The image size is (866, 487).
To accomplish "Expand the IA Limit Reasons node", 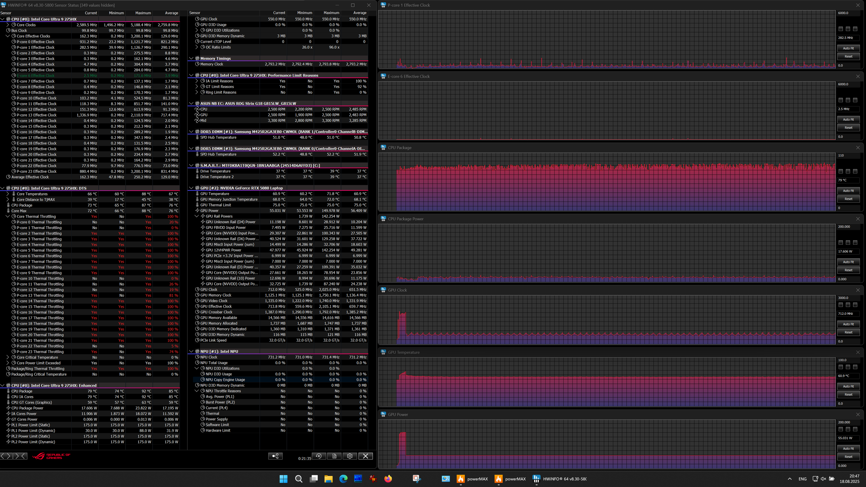I will click(197, 81).
